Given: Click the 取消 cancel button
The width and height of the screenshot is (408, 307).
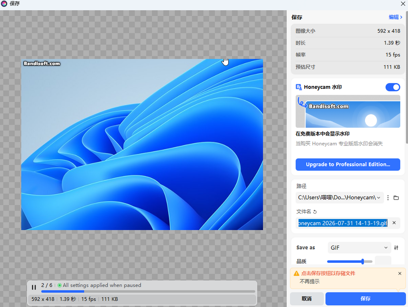Looking at the screenshot, I should click(x=307, y=298).
